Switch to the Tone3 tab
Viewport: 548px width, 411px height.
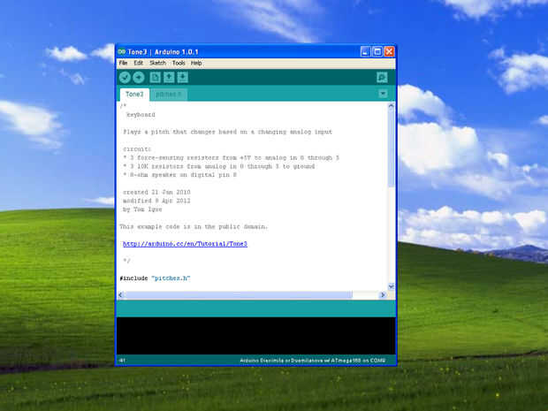[x=134, y=95]
